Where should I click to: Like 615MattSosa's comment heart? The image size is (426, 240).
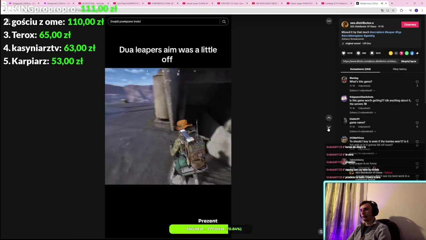coord(417,142)
